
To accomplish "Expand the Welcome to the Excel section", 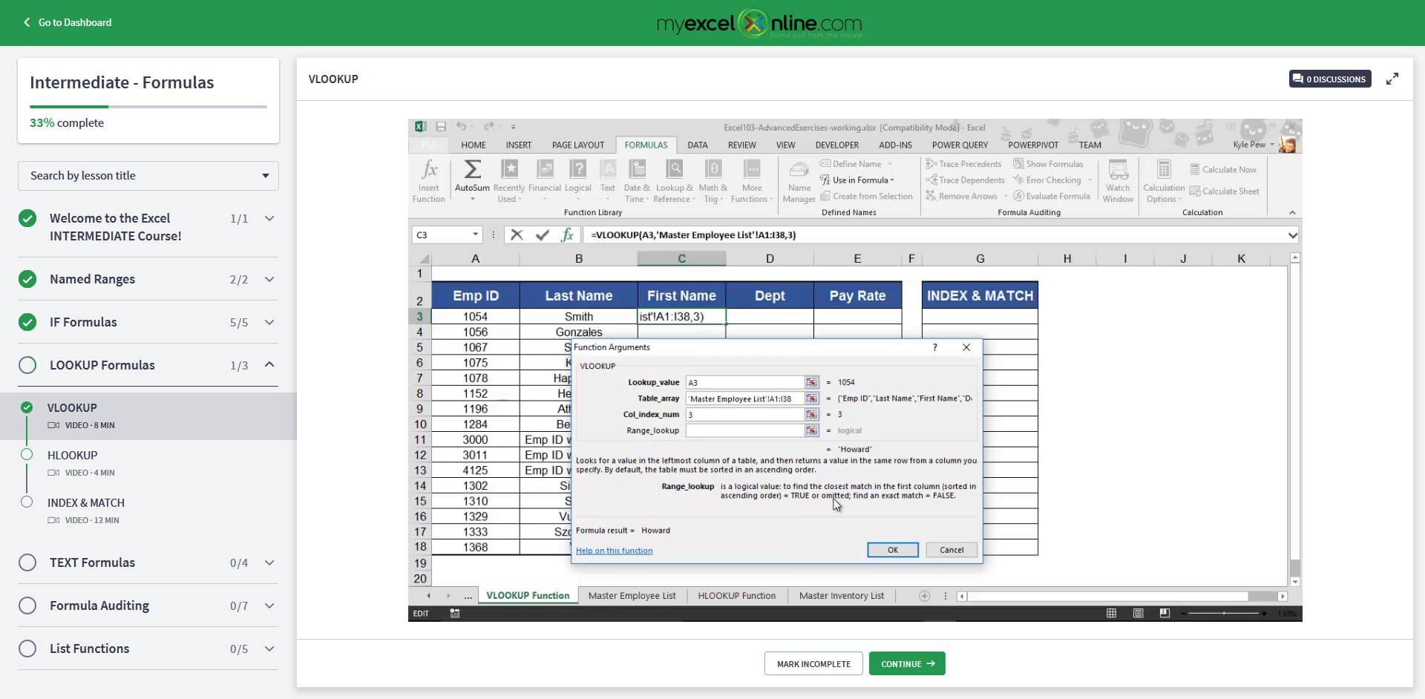I will (269, 218).
